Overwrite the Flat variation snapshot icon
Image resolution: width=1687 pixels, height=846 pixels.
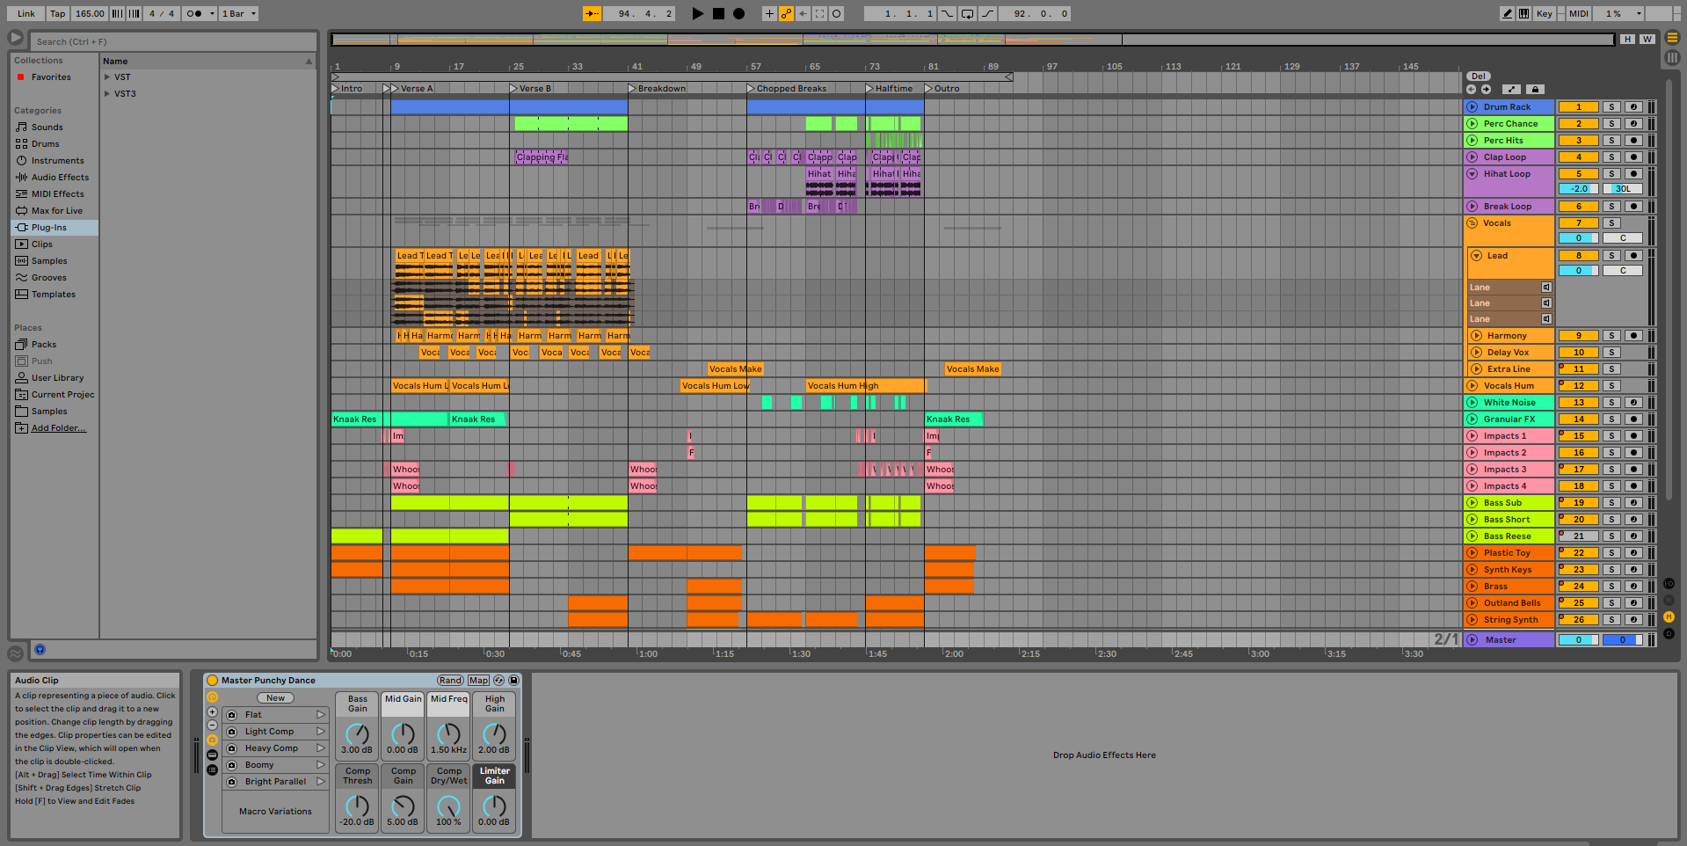pyautogui.click(x=232, y=715)
